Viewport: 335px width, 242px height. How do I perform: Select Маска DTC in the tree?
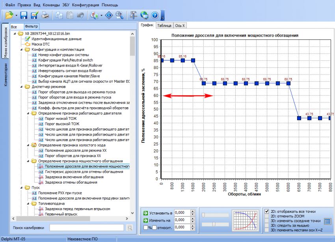point(41,44)
